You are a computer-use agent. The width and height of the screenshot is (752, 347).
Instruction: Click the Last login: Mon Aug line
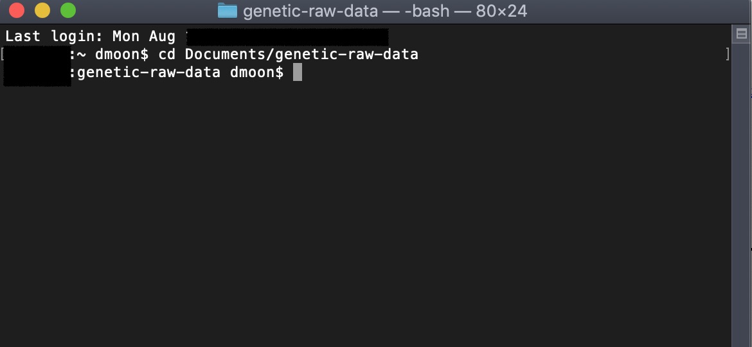(x=90, y=37)
